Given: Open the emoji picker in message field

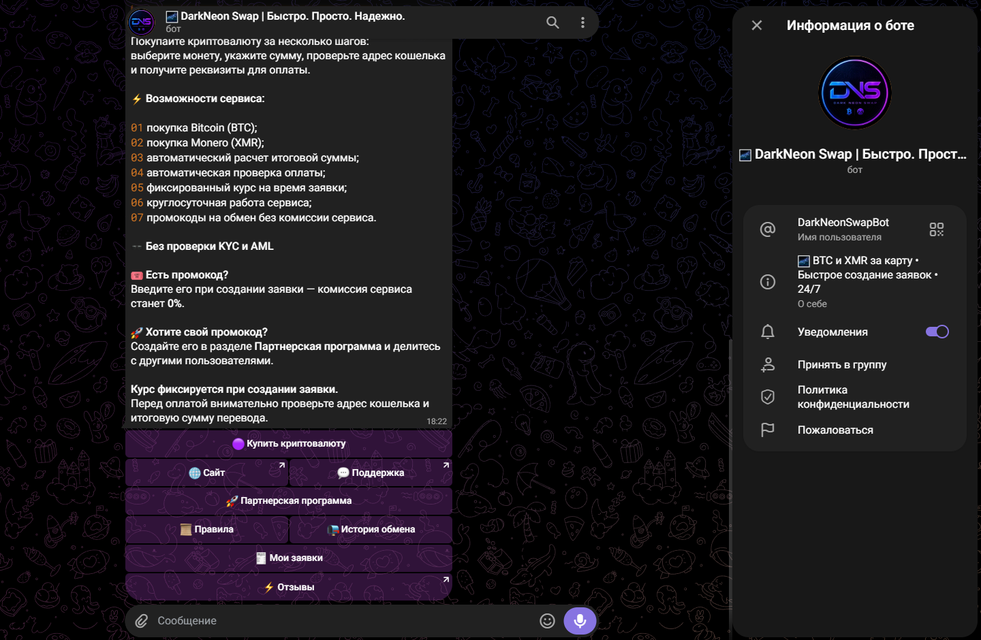Looking at the screenshot, I should [547, 621].
